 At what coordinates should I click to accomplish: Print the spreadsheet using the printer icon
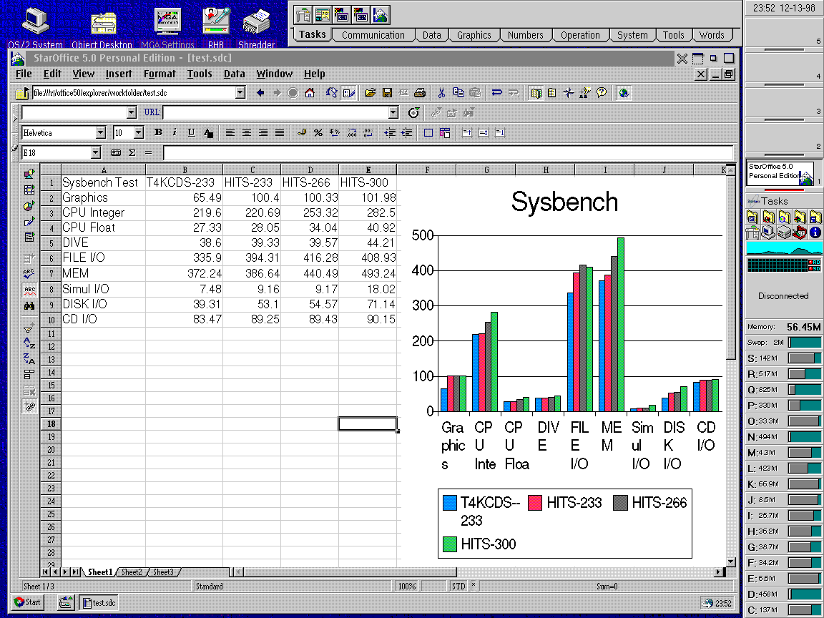421,93
